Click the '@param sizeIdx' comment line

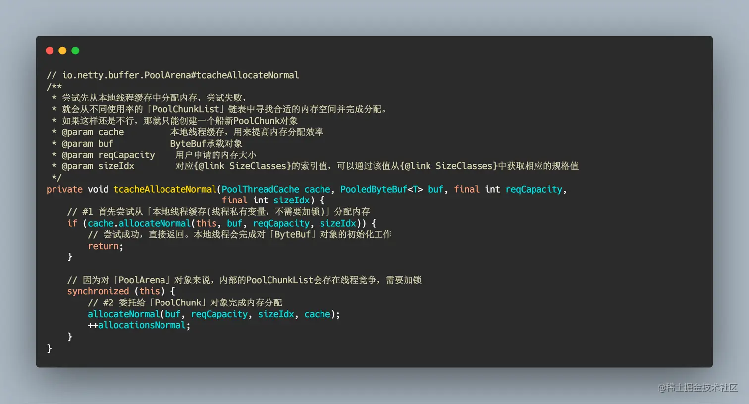pos(315,166)
